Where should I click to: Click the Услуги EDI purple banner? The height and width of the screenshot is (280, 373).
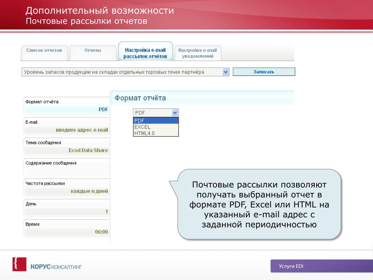click(x=322, y=266)
